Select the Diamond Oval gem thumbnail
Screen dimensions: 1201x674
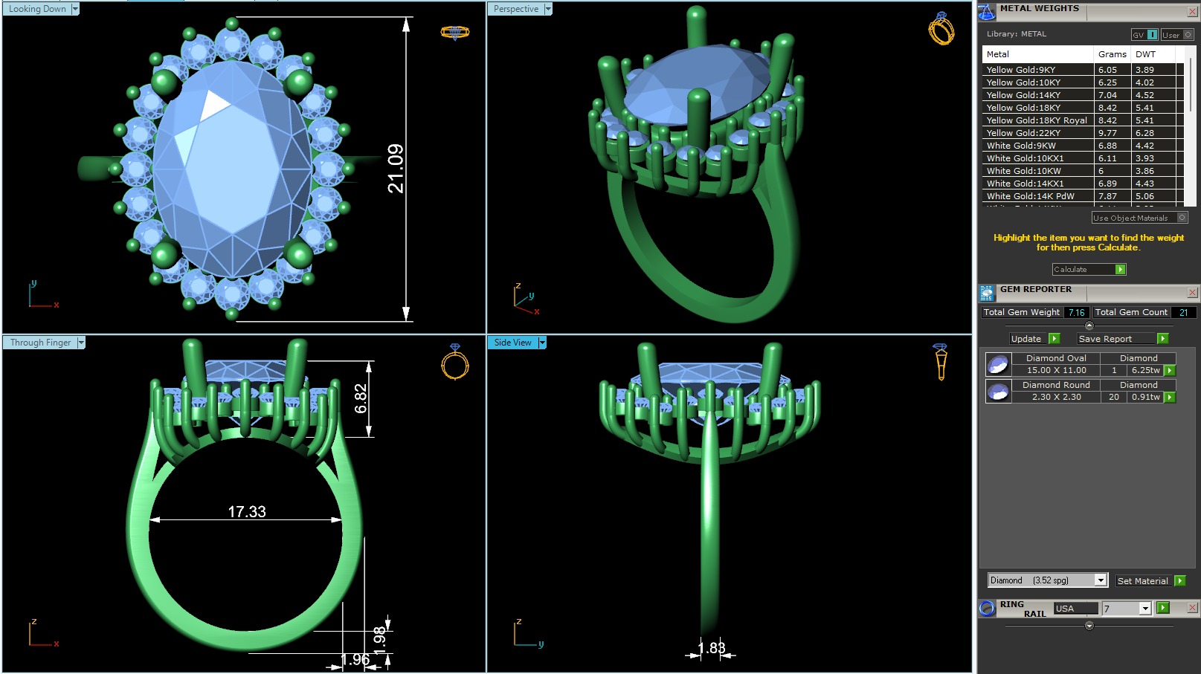998,364
